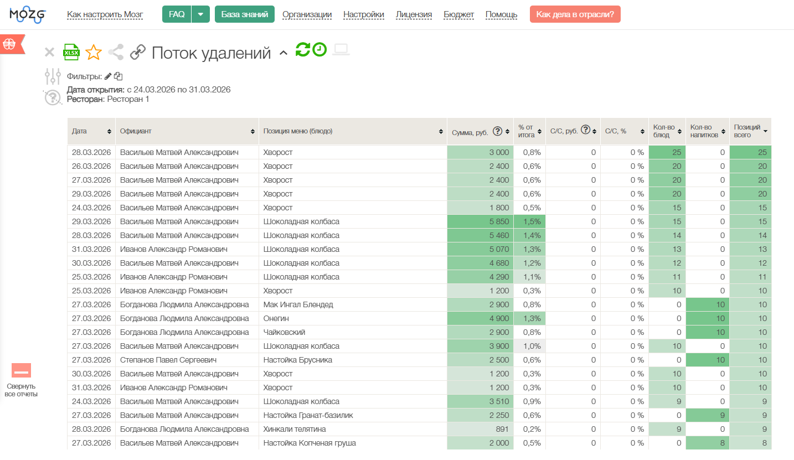Open the filter sliders icon
Screen dimensions: 794x460
(53, 76)
